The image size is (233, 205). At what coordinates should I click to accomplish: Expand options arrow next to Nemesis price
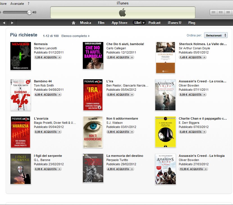pos(60,57)
